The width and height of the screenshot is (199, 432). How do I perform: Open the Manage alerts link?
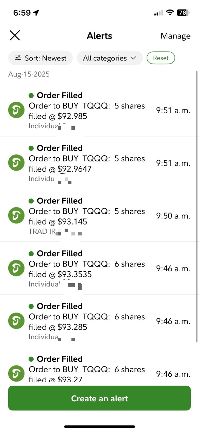tap(176, 36)
